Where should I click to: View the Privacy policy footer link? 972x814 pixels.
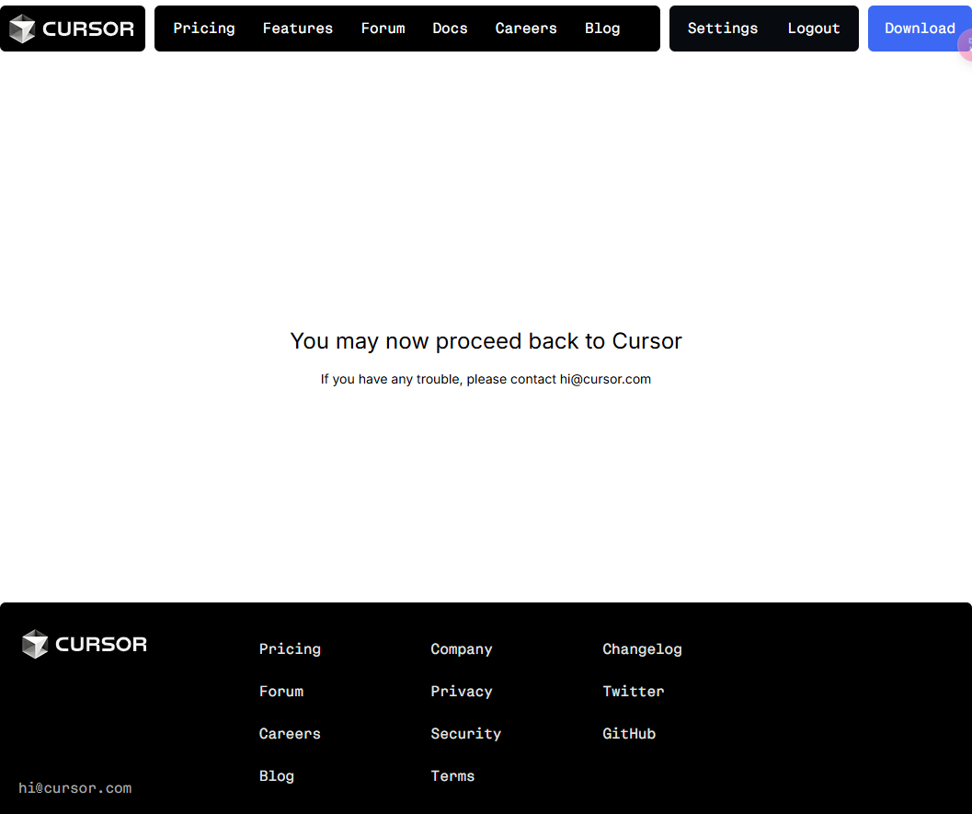(462, 692)
